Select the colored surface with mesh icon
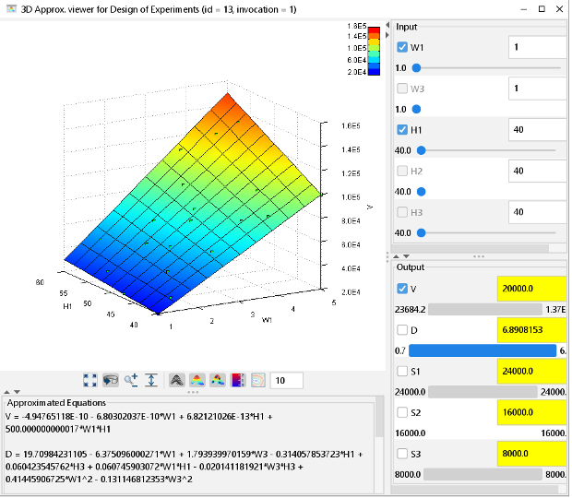This screenshot has height=498, width=572. coord(218,380)
